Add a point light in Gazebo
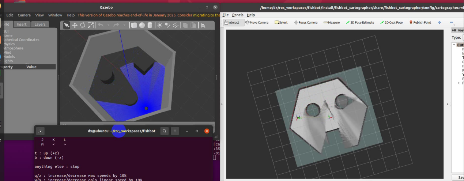 click(x=160, y=25)
